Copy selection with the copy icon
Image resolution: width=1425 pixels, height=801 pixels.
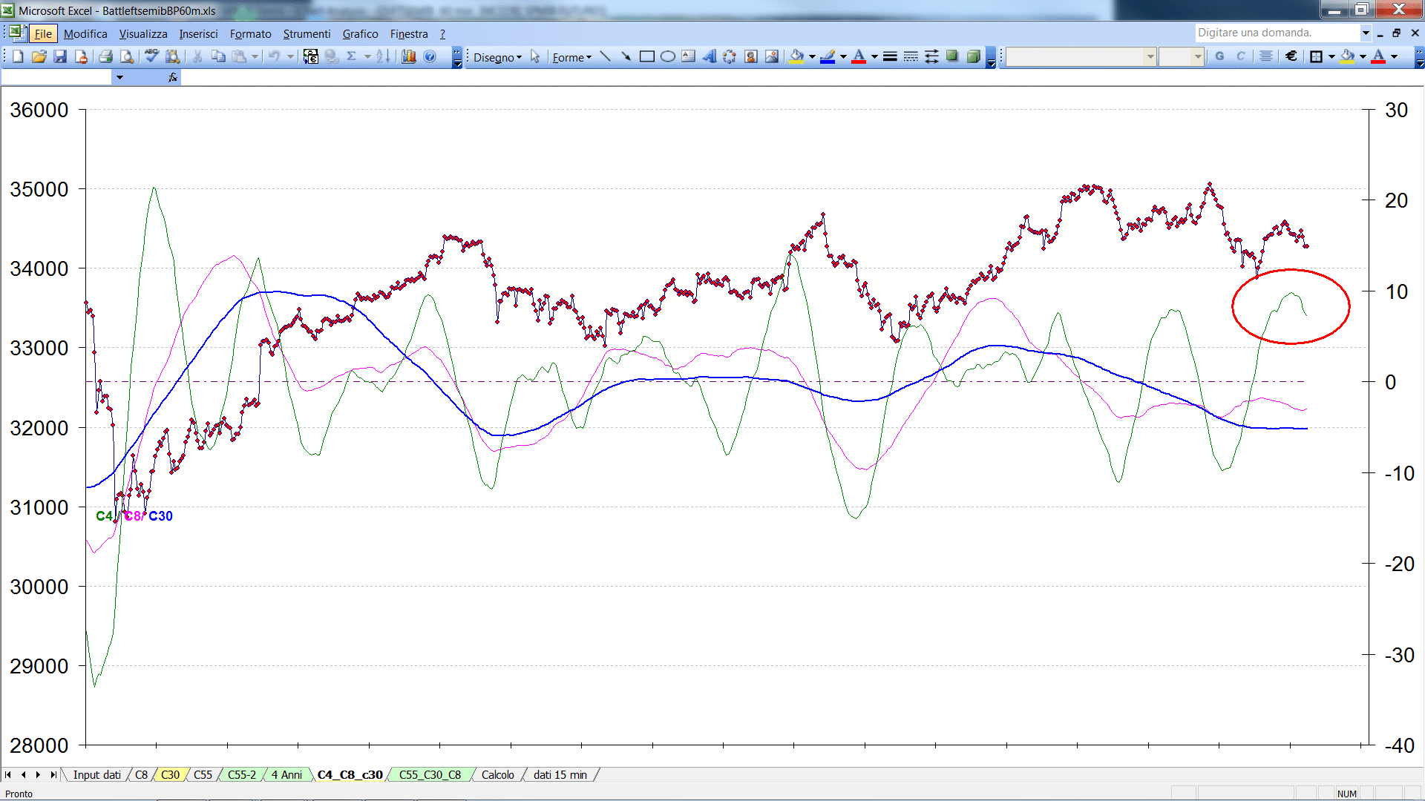(x=218, y=56)
